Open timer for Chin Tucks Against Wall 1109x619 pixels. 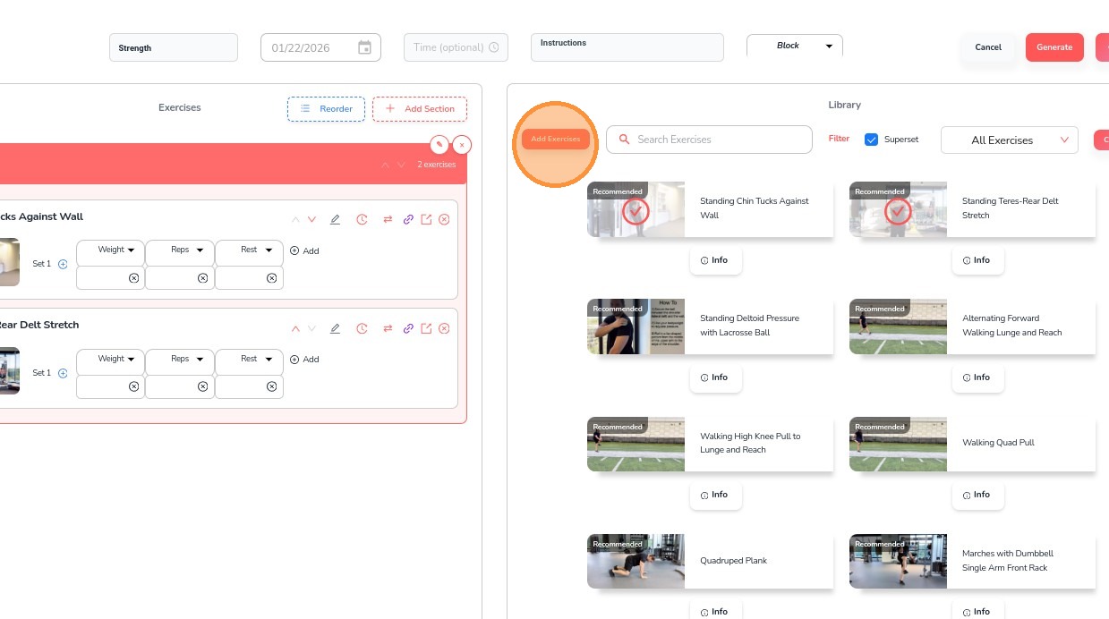click(362, 219)
